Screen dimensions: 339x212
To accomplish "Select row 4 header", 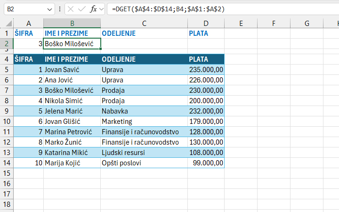I will click(x=7, y=59).
